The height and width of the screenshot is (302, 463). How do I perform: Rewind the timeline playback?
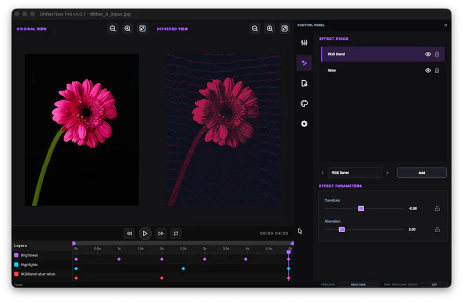point(129,234)
